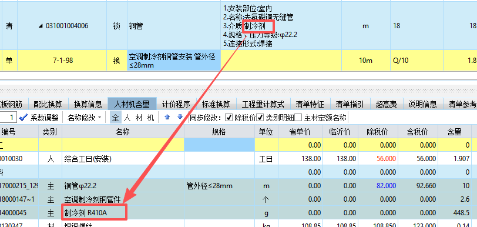Switch to the 清单指引 tab
Viewport: 477px width, 227px height.
(350, 105)
